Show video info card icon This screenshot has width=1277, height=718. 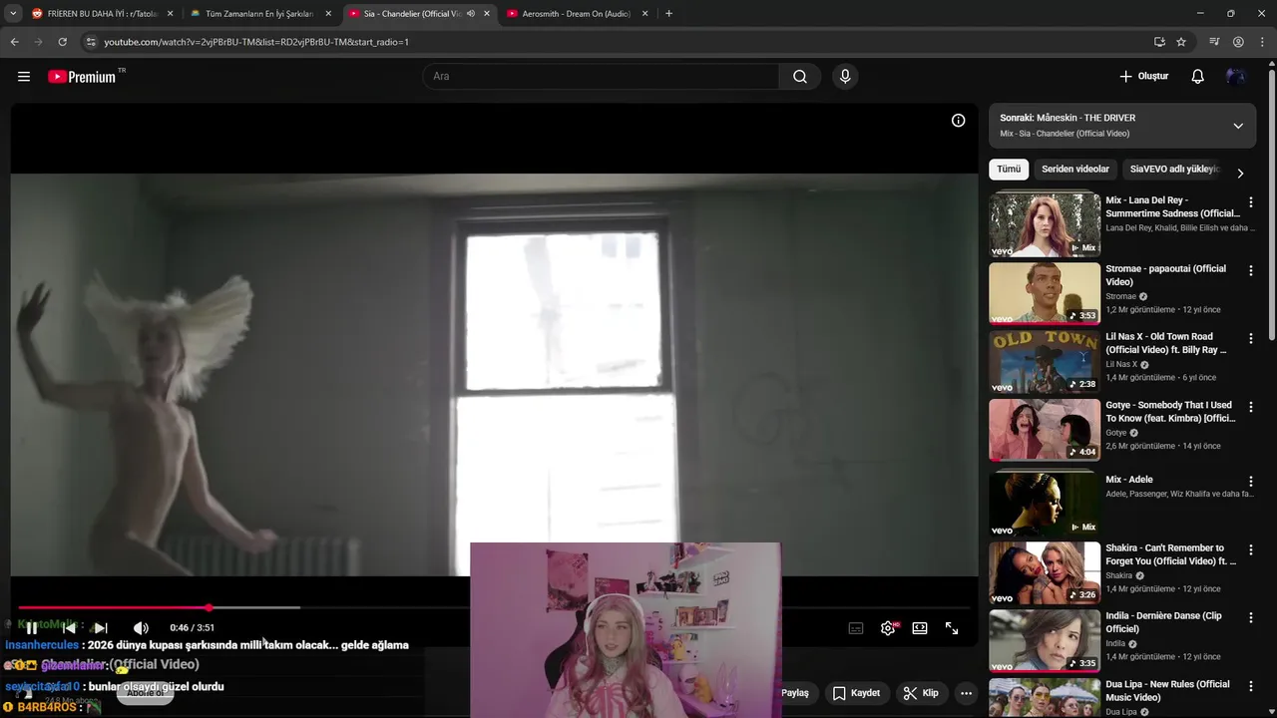[x=958, y=121]
